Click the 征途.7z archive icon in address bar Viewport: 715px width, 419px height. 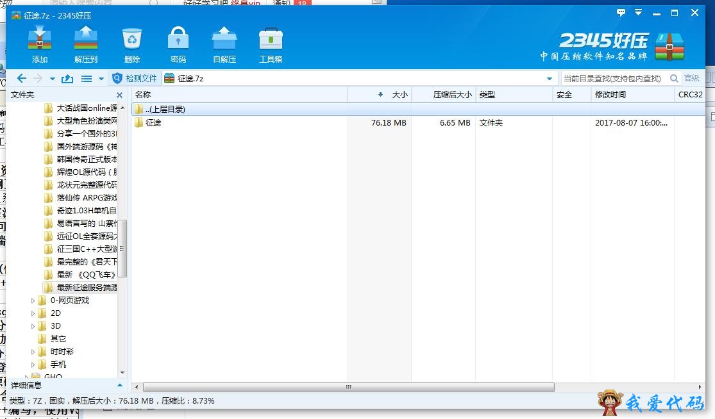click(169, 78)
